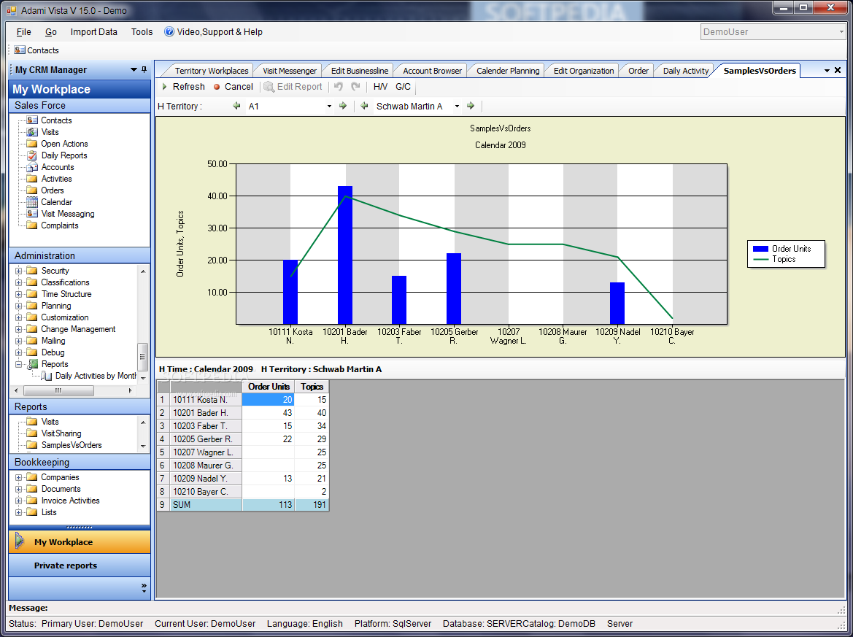The width and height of the screenshot is (853, 637).
Task: Expand the Companies node in Bookkeeping
Action: click(18, 477)
